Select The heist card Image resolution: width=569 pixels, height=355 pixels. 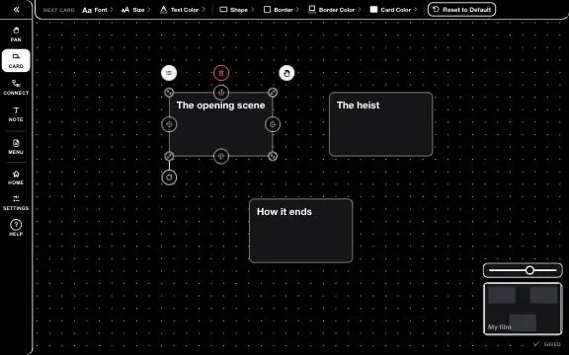380,124
